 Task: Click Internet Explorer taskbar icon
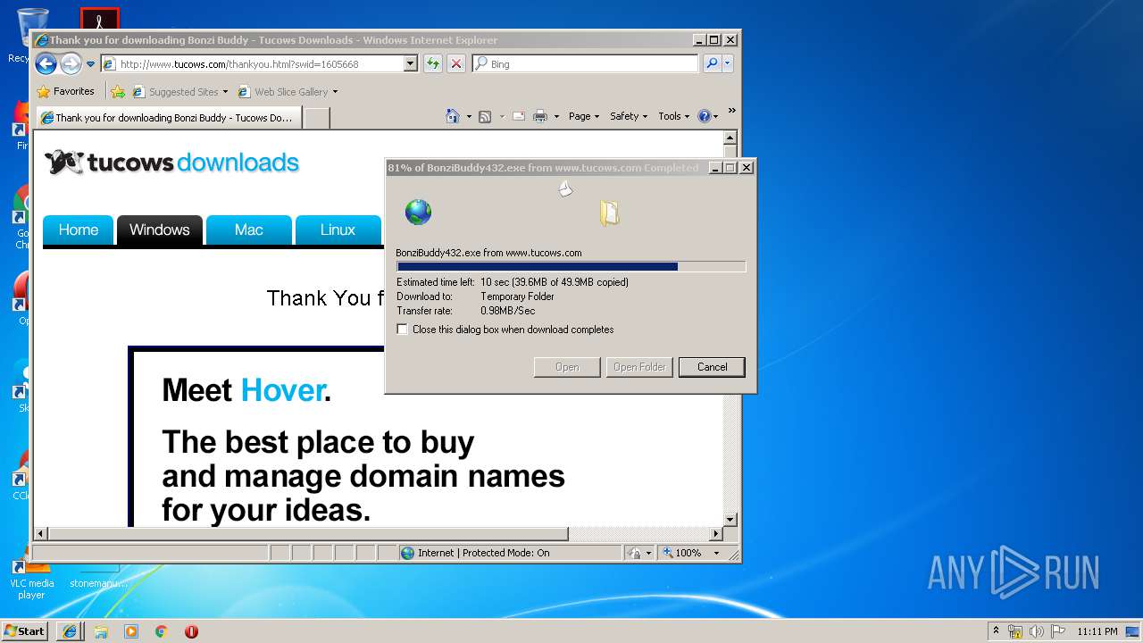(x=71, y=631)
